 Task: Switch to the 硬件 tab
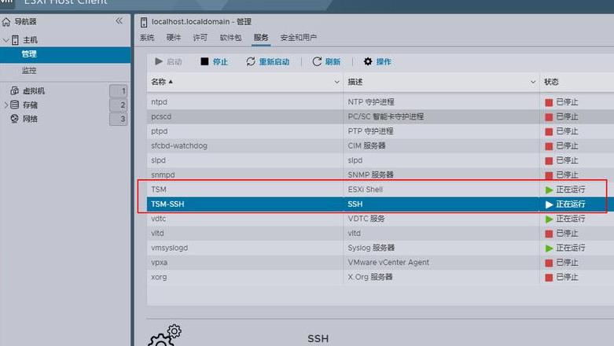click(174, 38)
